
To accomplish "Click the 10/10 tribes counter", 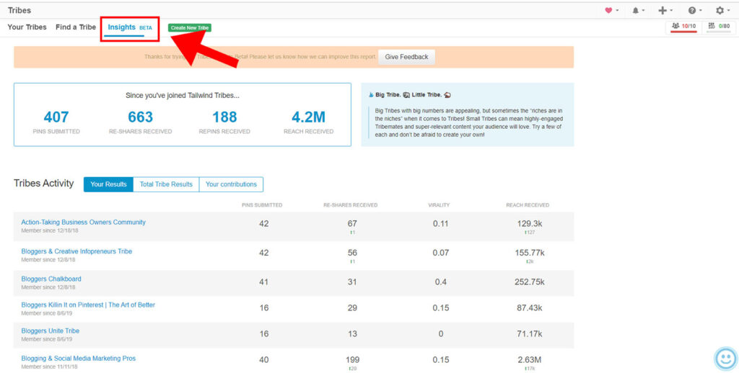I will [684, 27].
